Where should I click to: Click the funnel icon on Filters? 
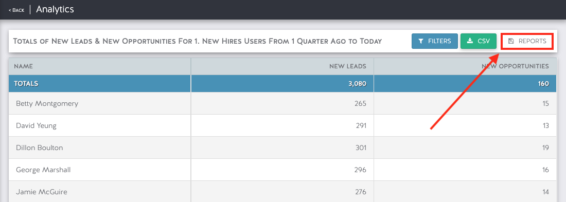[420, 41]
